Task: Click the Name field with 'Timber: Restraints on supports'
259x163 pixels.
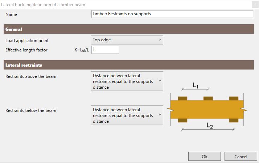Action: (172, 14)
